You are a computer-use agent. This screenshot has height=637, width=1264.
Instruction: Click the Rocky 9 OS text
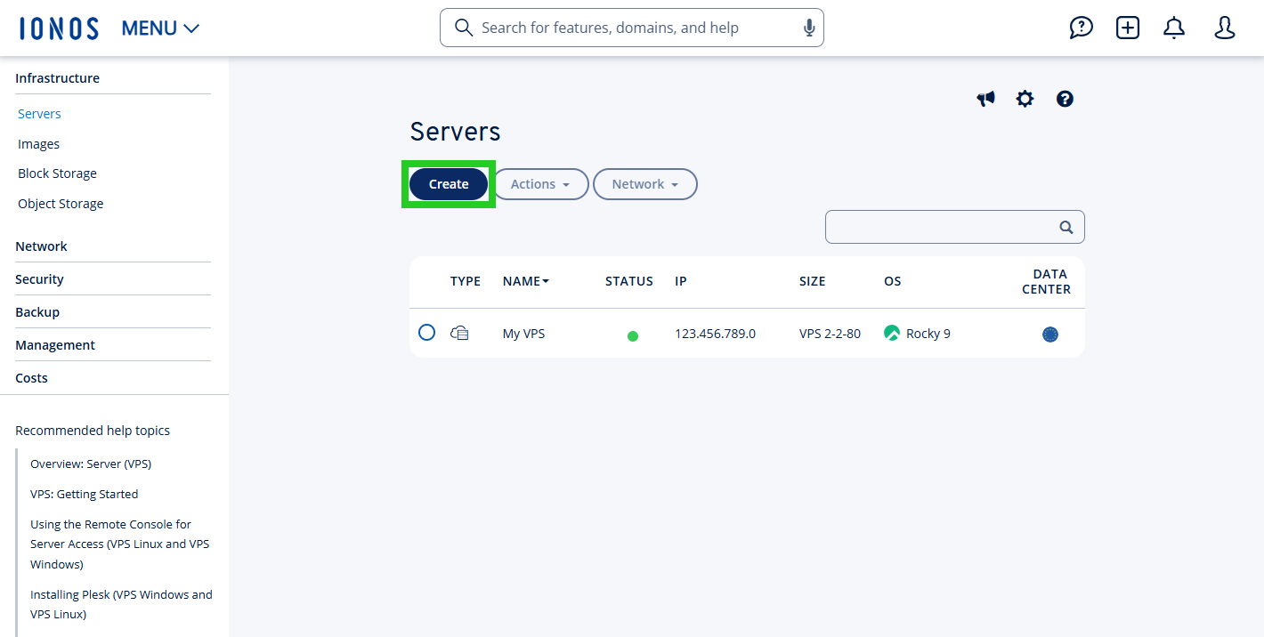point(928,334)
